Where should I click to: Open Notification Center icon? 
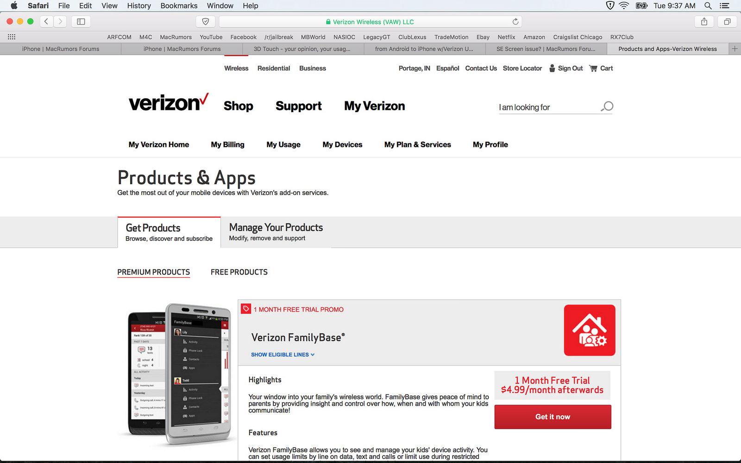(x=725, y=6)
